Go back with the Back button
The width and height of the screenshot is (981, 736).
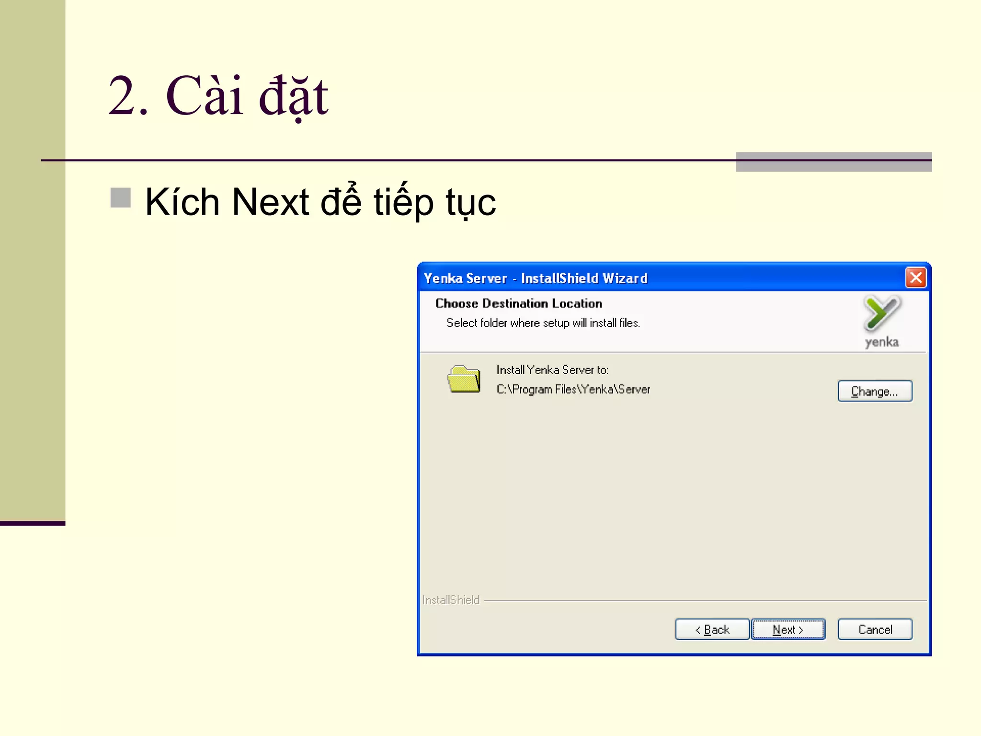pos(712,629)
